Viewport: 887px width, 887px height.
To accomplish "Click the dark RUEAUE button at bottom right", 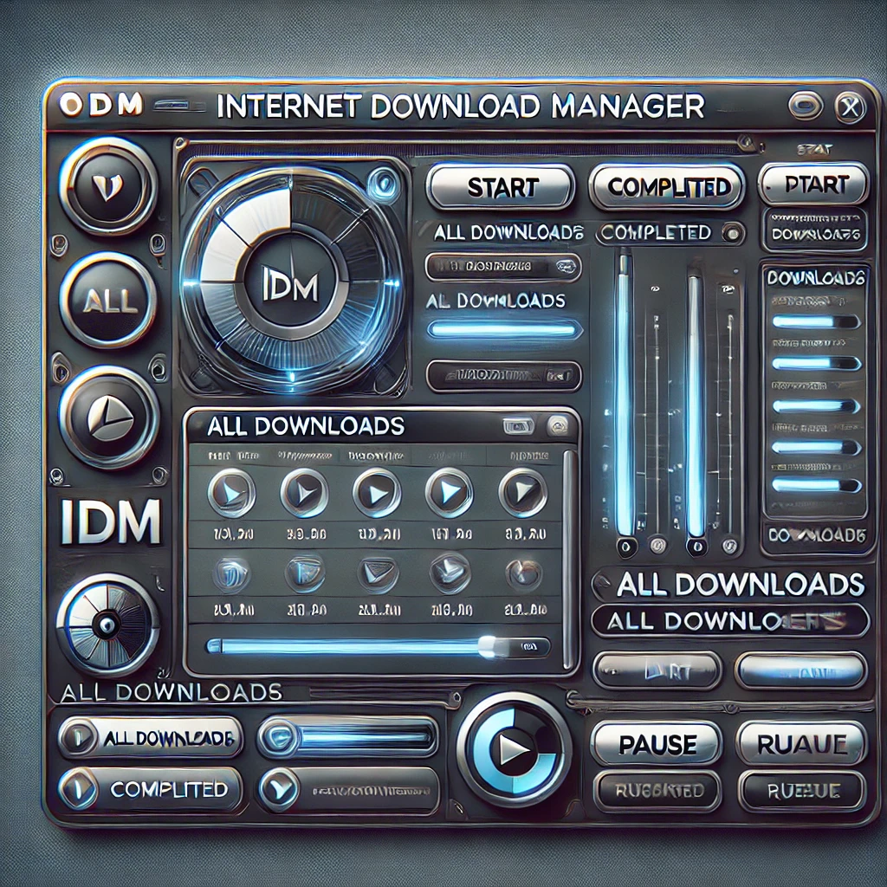I will click(x=802, y=790).
